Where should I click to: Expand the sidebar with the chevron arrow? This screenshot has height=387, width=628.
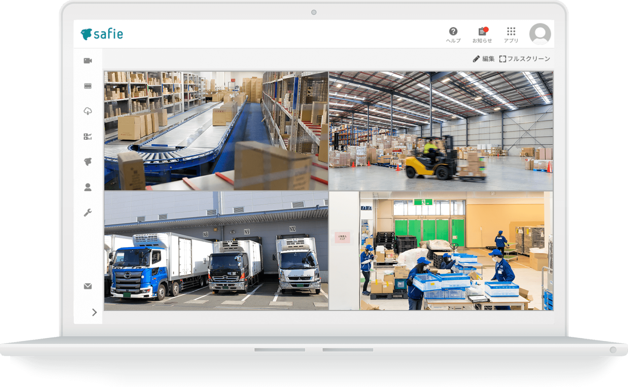coord(94,312)
